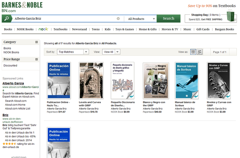The image size is (240, 158).
Task: Click the magnifying glass search icon
Action: point(6,19)
